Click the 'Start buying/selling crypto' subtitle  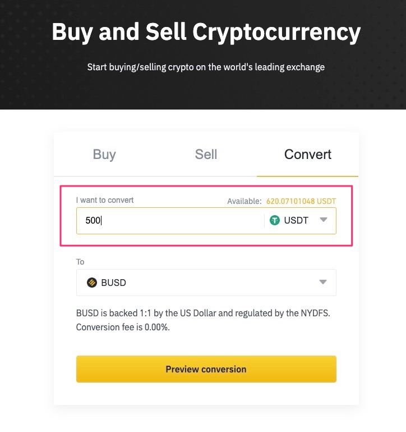[x=206, y=67]
